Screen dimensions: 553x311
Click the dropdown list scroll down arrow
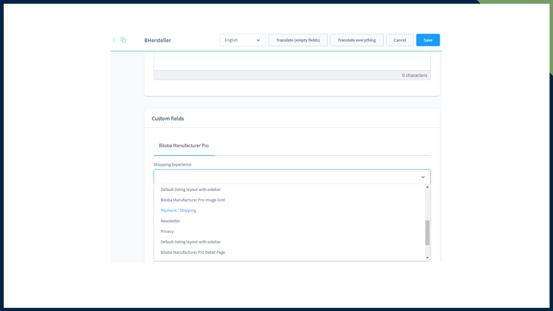427,258
